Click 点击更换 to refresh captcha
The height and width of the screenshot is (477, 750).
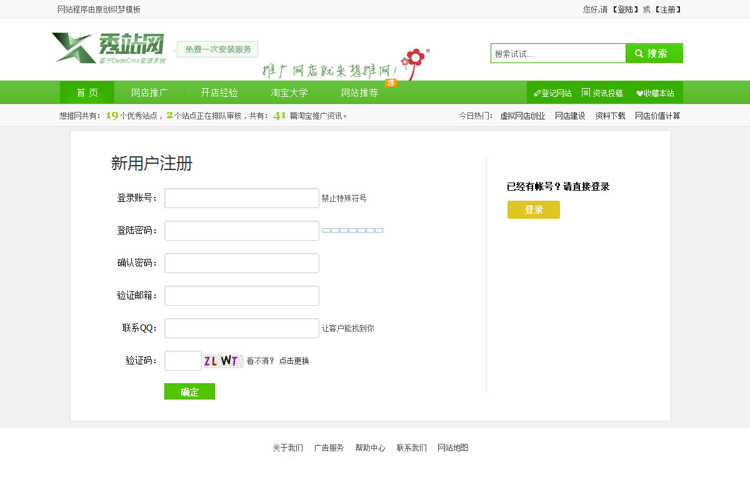(x=294, y=361)
